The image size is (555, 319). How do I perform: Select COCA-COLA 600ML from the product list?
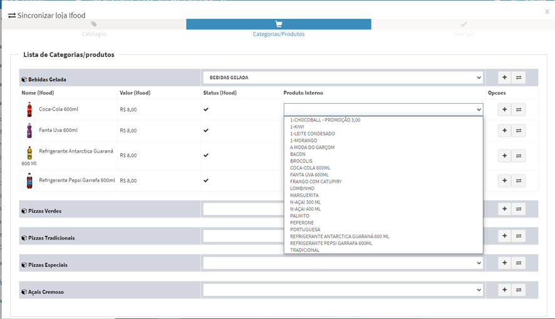[x=310, y=168]
